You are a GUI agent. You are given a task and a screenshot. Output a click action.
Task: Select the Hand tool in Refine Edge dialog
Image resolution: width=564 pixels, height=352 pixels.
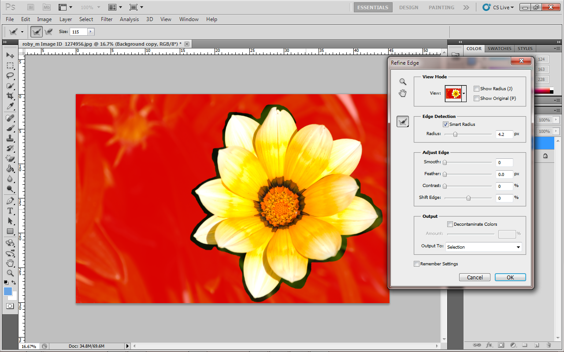pos(403,93)
